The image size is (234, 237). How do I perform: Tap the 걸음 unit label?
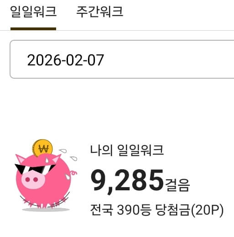click(177, 185)
